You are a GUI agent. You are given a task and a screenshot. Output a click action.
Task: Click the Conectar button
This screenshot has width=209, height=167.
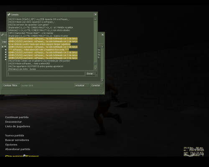point(97,86)
